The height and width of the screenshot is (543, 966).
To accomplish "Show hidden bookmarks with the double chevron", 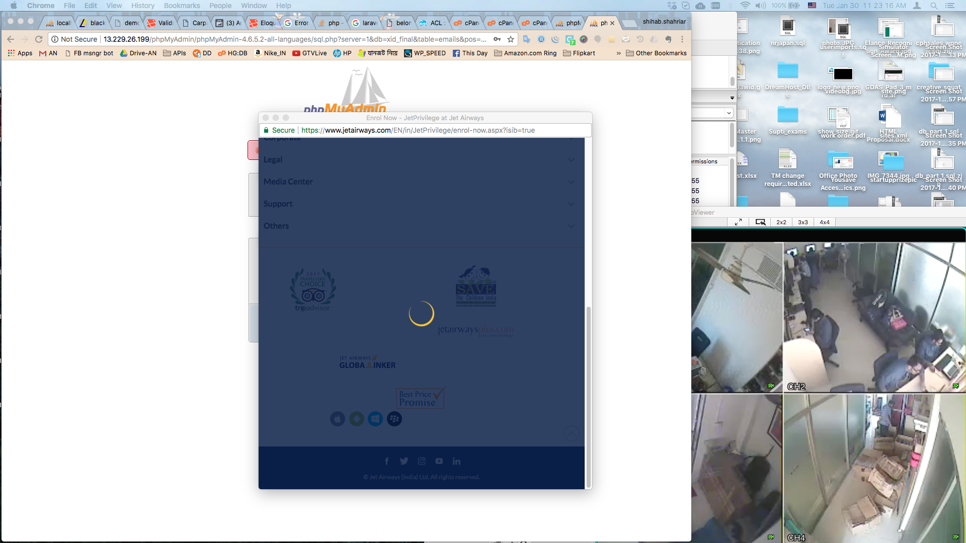I will [619, 53].
